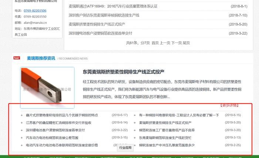This screenshot has width=259, height=158.
Task: Click the 麦瑞斯推荐资讯 section heading
Action: coord(41,58)
